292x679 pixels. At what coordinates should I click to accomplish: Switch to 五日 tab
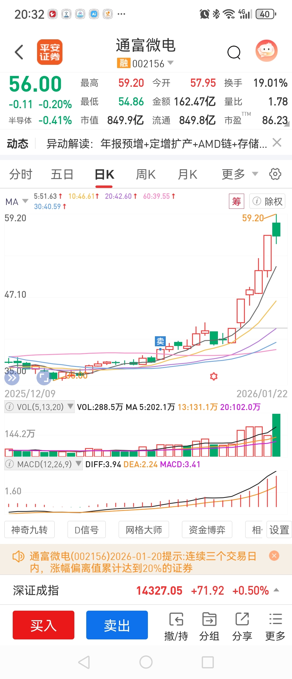point(62,174)
